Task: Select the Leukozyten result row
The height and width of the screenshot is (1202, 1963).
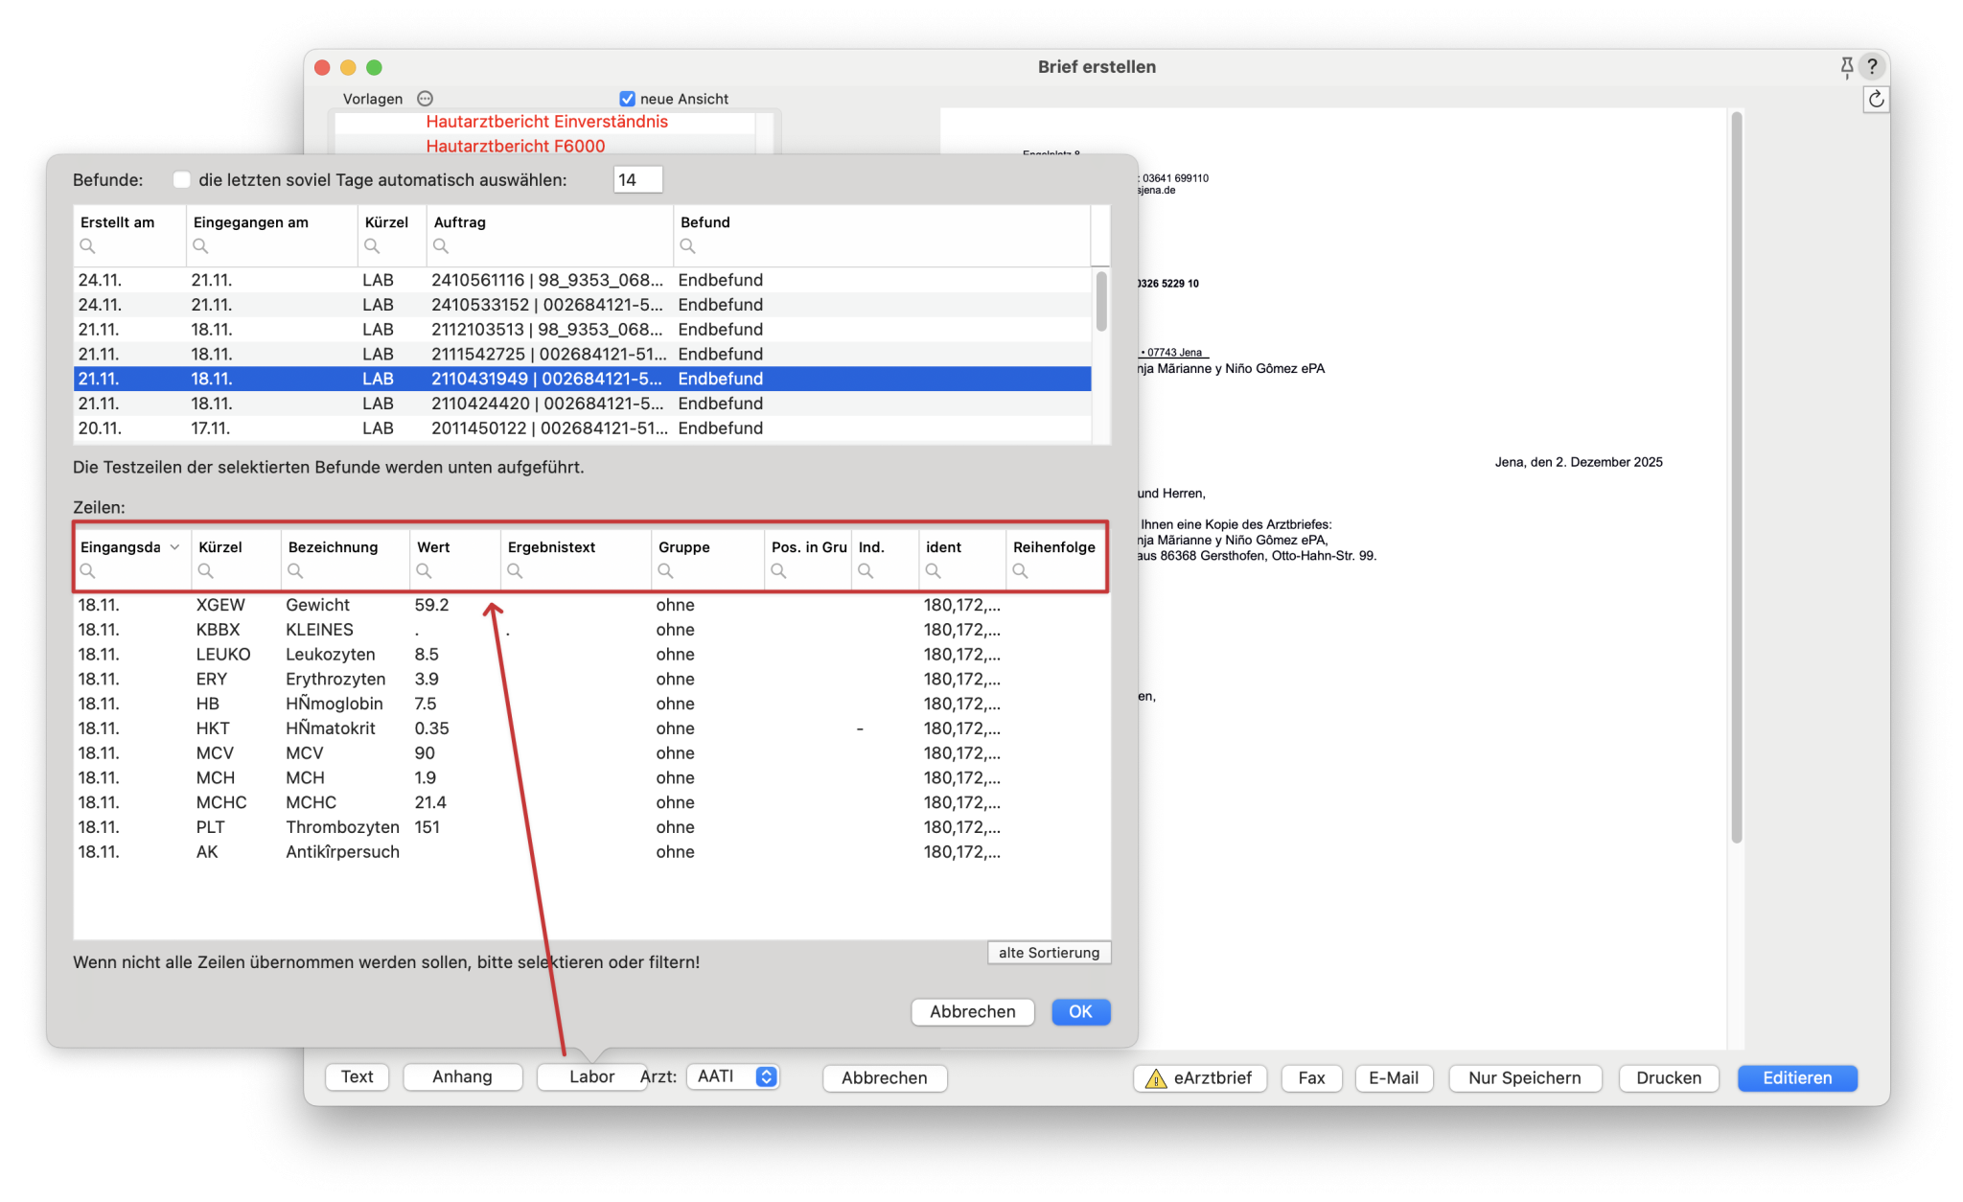Action: pyautogui.click(x=331, y=654)
